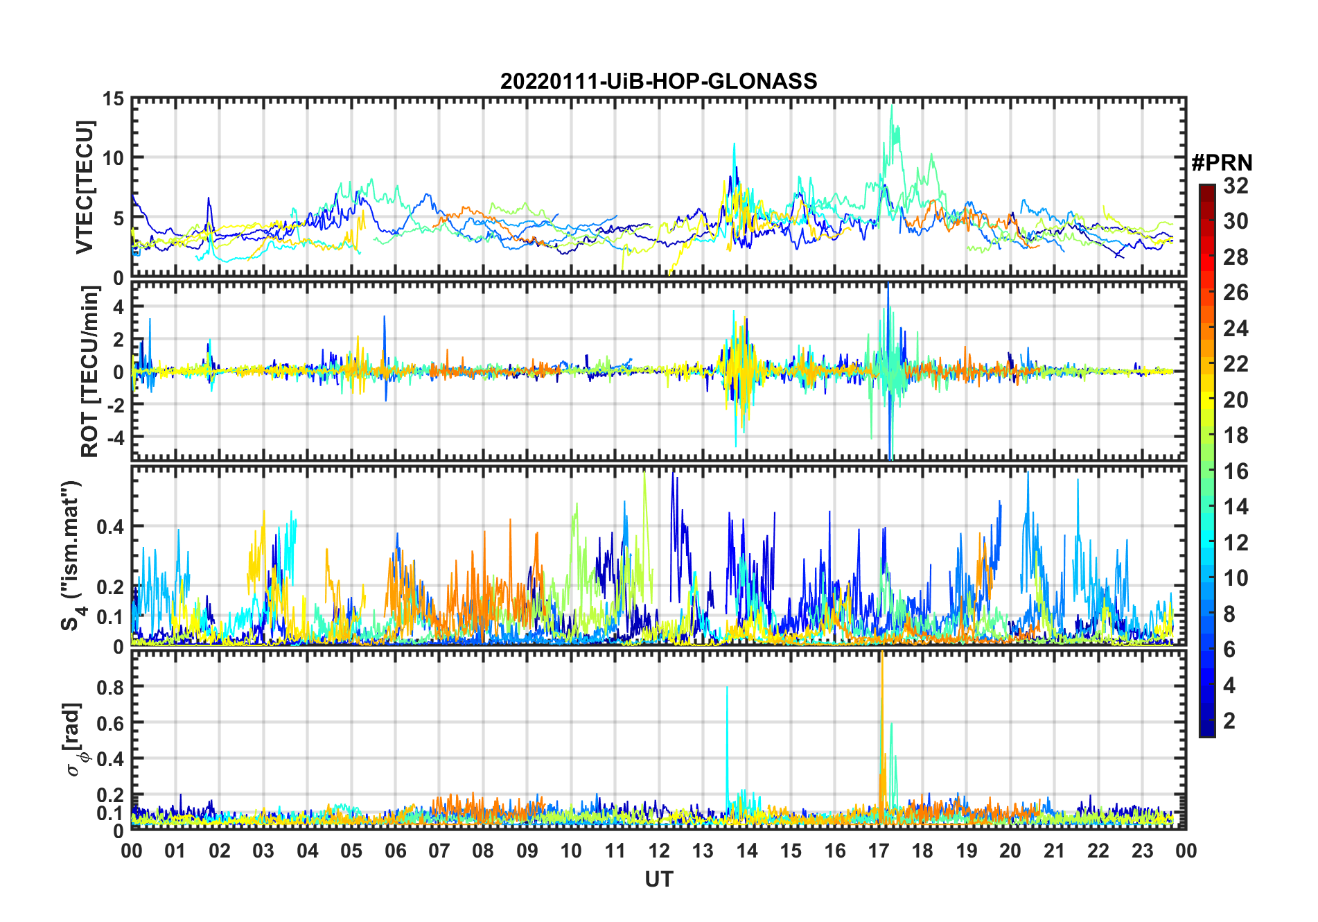Pick colorbar tick label 6
The image size is (1318, 922).
[x=1229, y=650]
